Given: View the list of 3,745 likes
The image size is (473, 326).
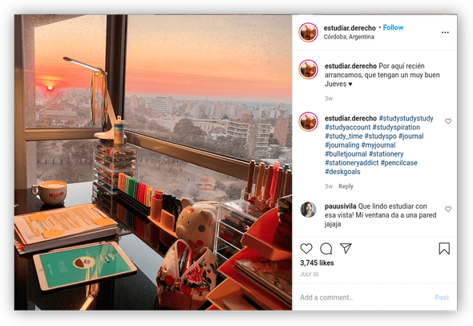Looking at the screenshot, I should coord(317,263).
